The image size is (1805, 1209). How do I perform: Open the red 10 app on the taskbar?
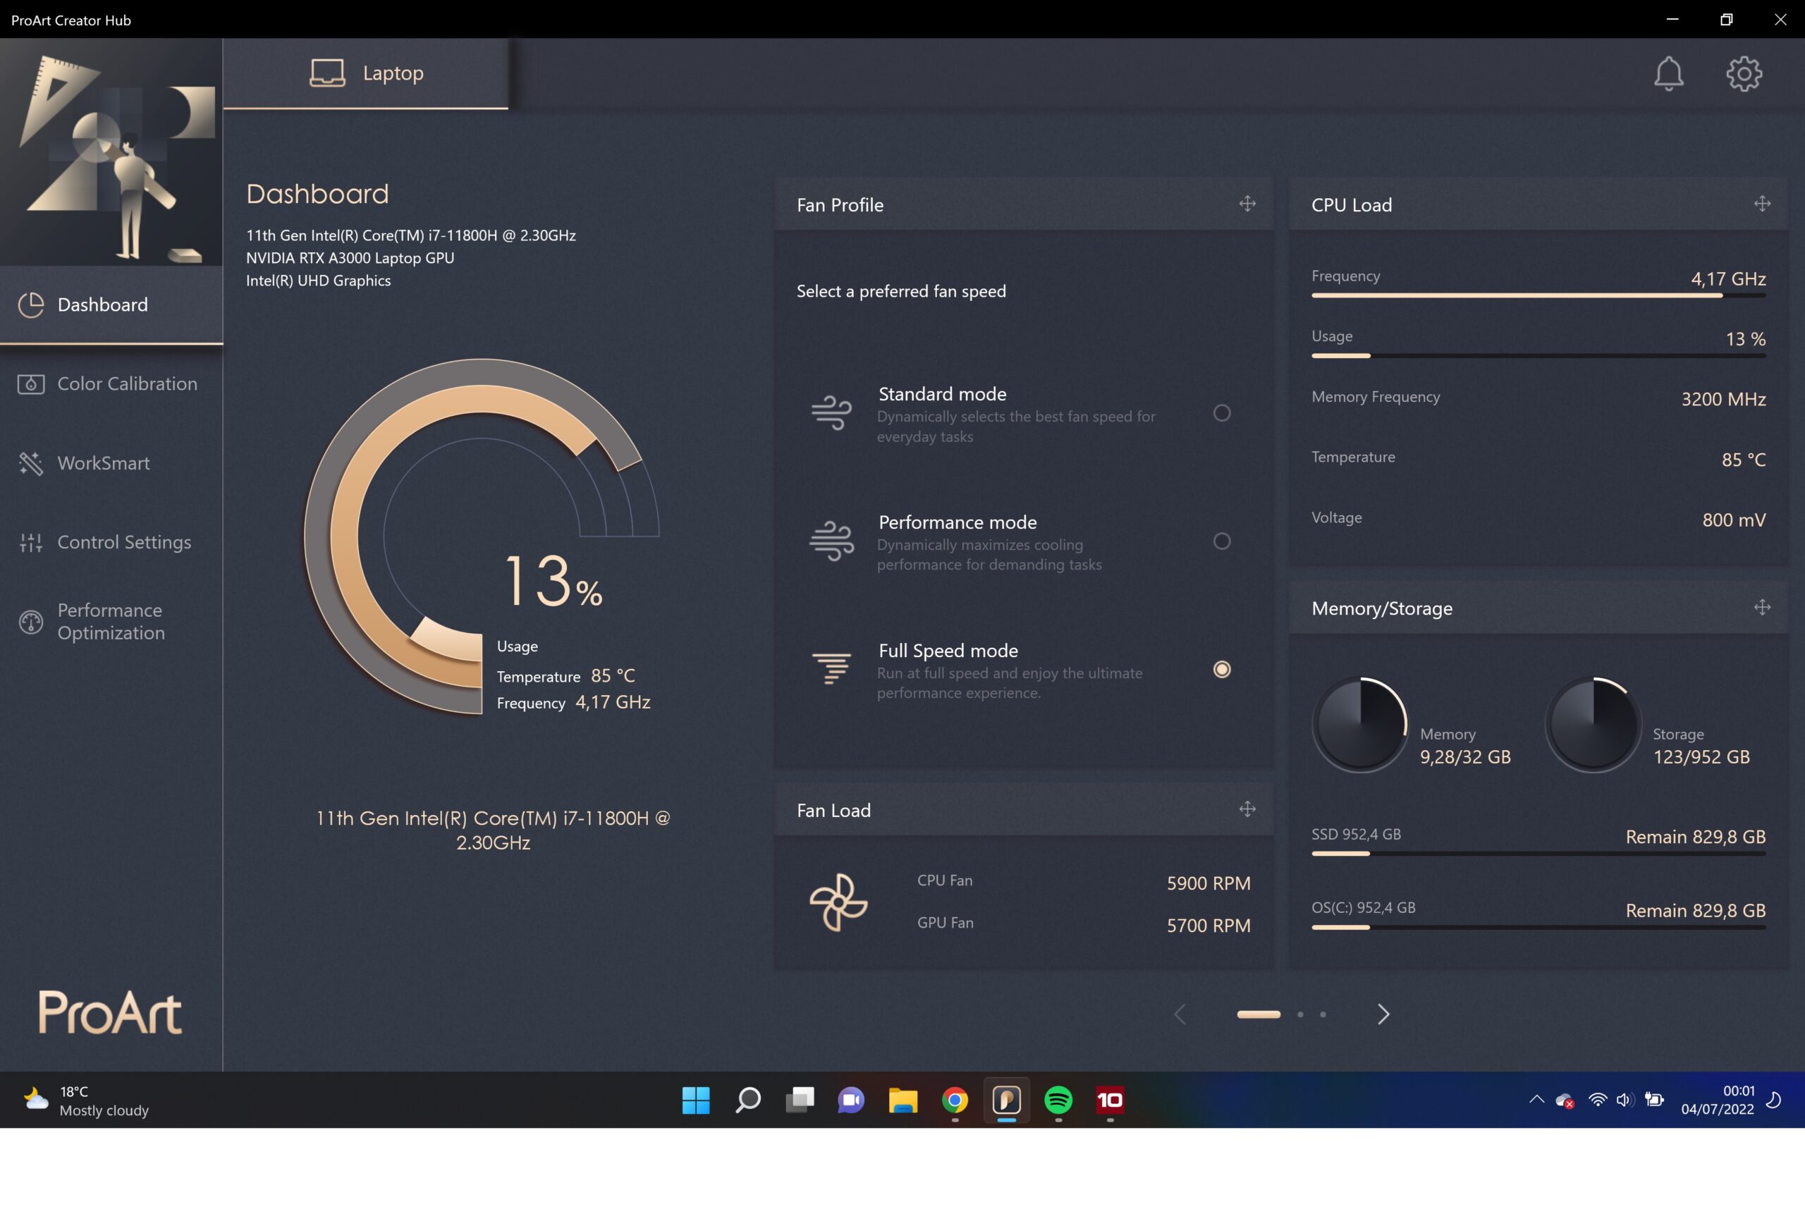click(x=1110, y=1100)
